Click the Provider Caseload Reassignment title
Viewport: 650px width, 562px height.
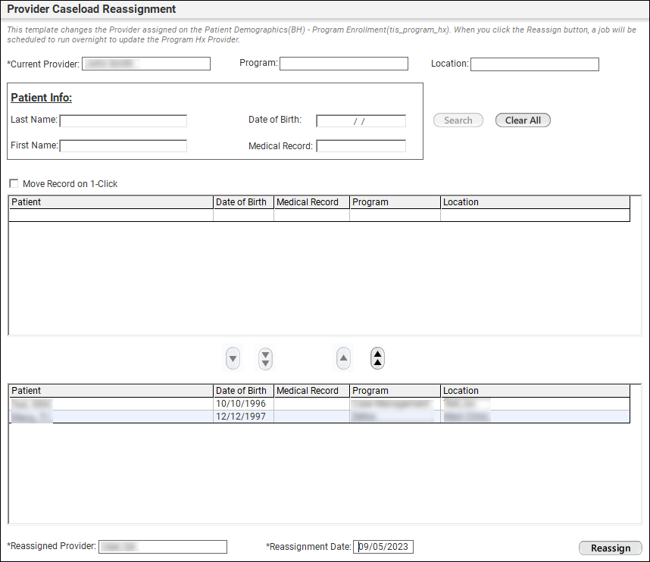91,9
